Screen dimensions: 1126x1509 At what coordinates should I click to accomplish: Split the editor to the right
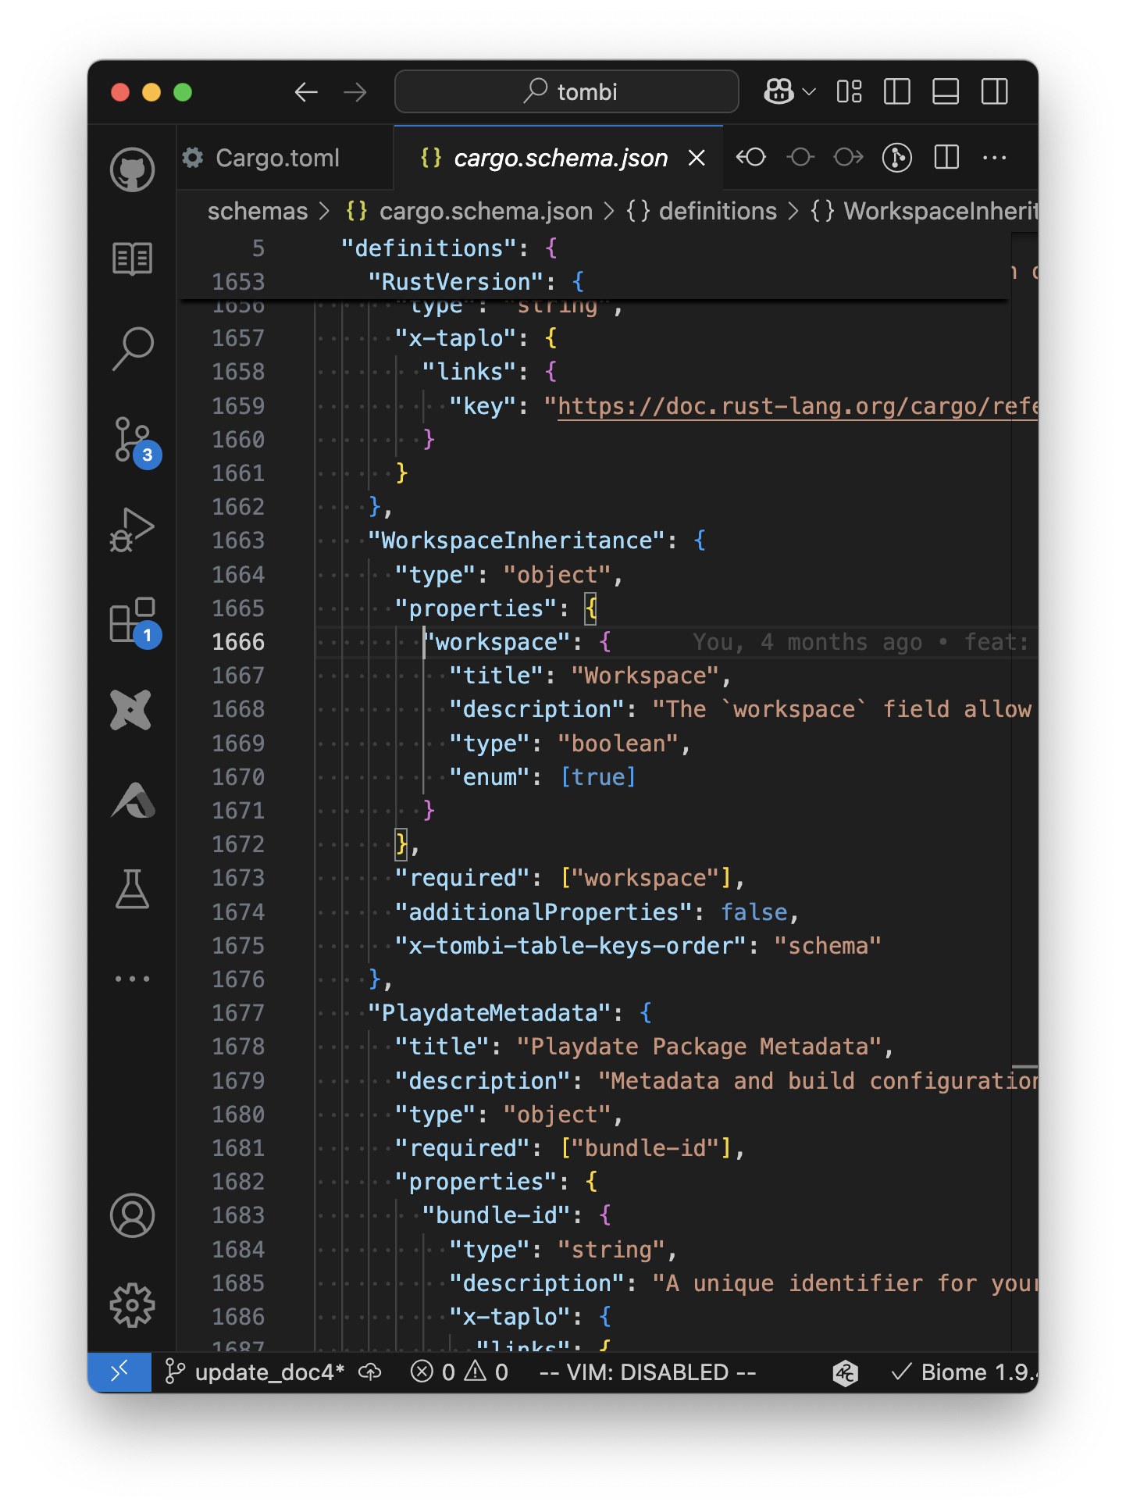click(x=946, y=158)
